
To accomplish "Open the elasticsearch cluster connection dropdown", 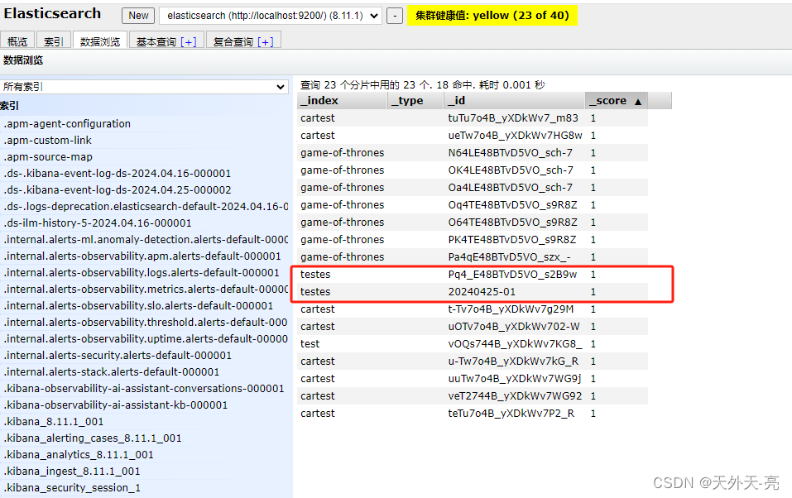I will 271,16.
